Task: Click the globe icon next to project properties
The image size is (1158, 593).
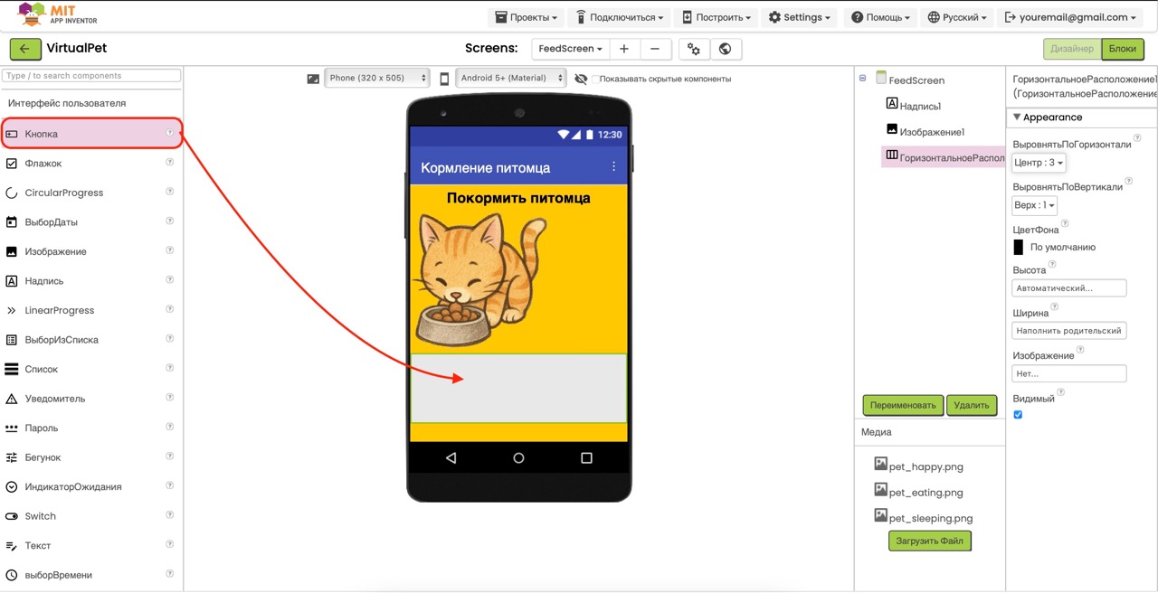Action: pos(725,49)
